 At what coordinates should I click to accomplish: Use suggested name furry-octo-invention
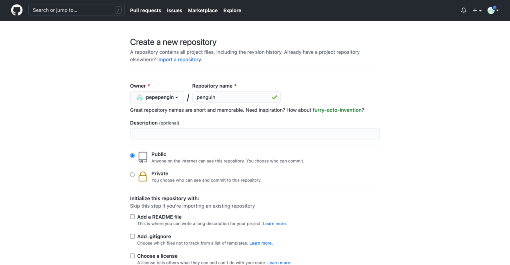tap(337, 110)
